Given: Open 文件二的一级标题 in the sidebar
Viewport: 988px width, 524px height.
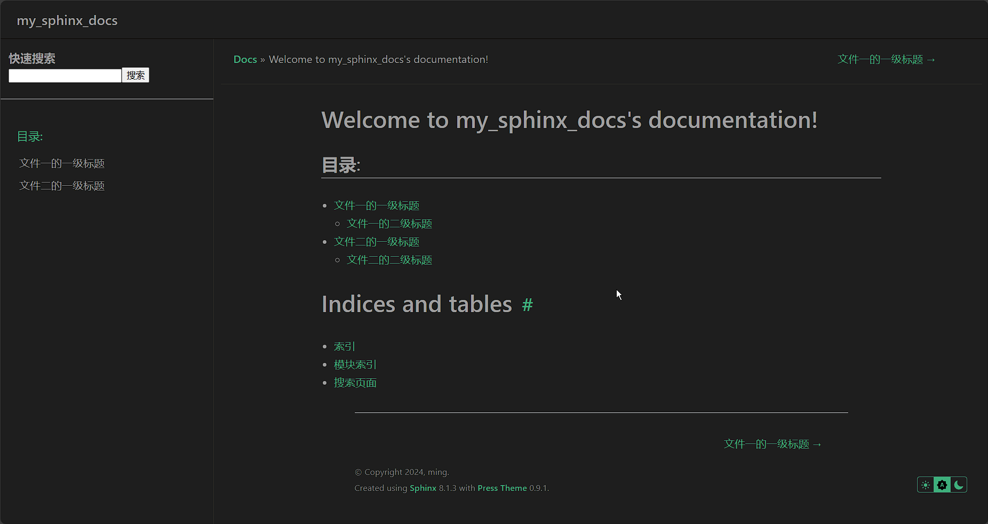Looking at the screenshot, I should 62,186.
